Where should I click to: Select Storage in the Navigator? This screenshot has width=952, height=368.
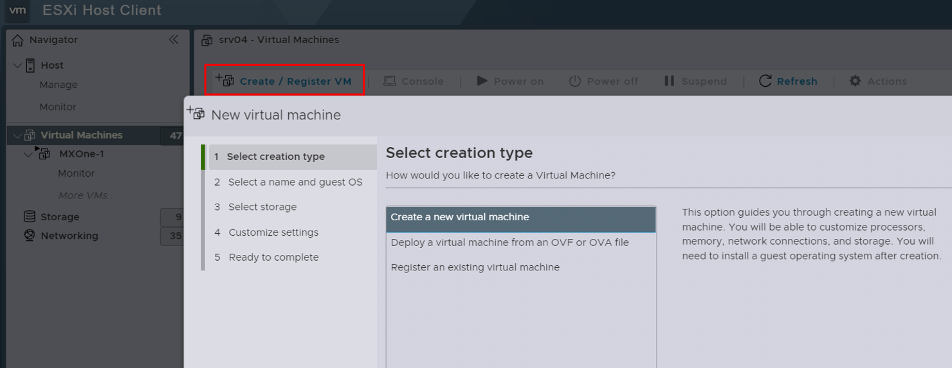(x=60, y=217)
